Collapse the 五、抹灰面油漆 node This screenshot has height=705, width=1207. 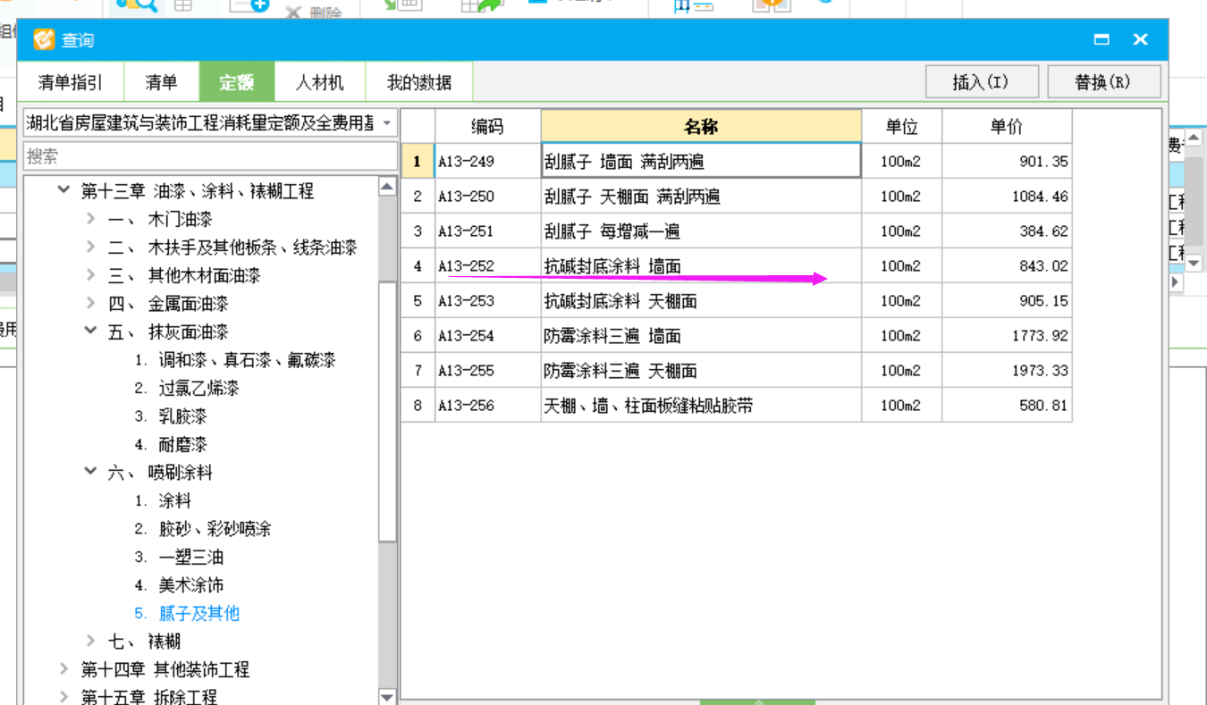pos(91,332)
